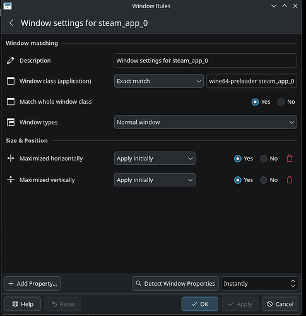The width and height of the screenshot is (306, 316).
Task: Open the Normal window types dropdown
Action: click(205, 122)
